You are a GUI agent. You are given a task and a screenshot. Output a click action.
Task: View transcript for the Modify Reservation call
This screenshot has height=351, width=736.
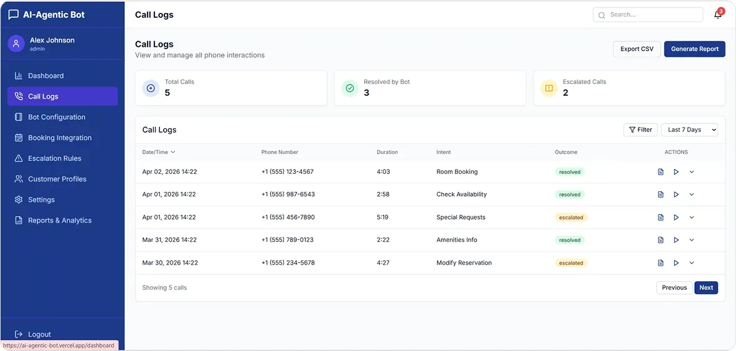pos(661,263)
